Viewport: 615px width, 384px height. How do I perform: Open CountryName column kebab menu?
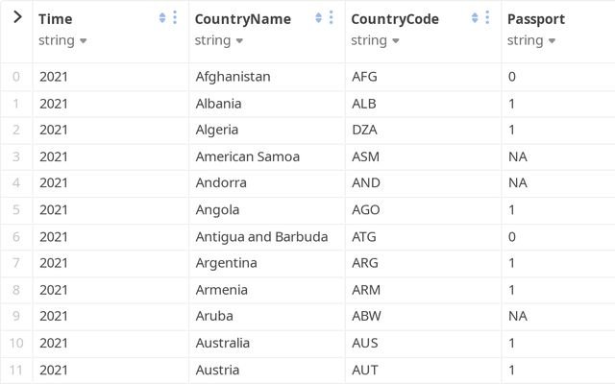(x=331, y=18)
